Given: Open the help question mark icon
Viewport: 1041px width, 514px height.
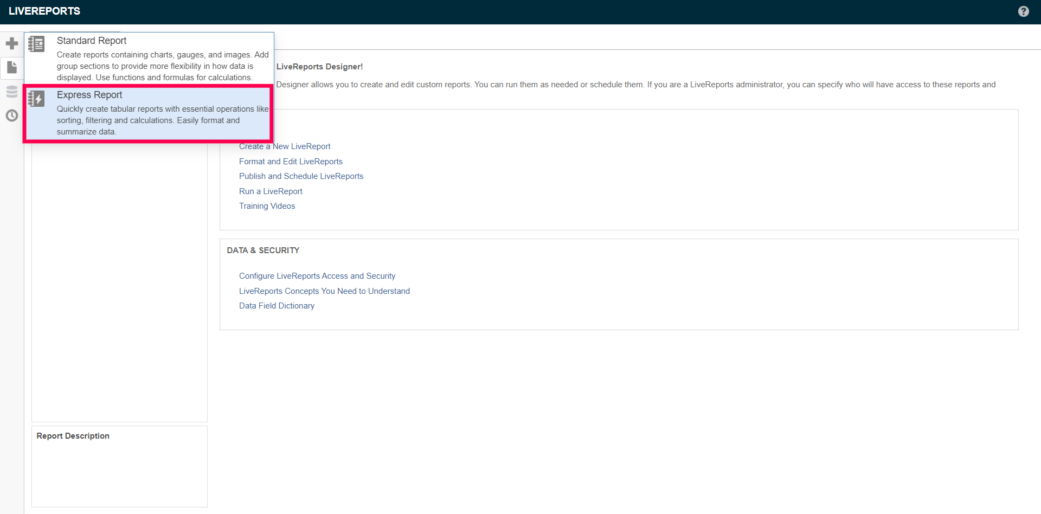Looking at the screenshot, I should 1023,11.
